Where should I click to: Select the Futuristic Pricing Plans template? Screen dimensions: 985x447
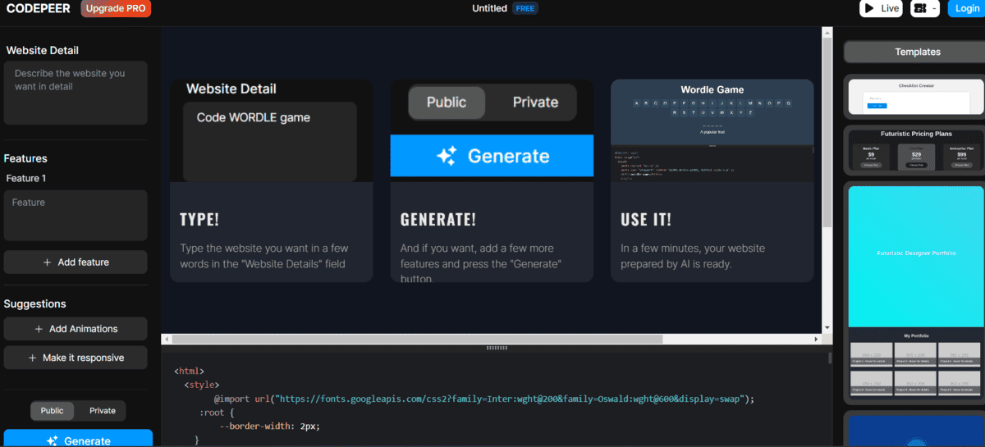click(x=915, y=150)
